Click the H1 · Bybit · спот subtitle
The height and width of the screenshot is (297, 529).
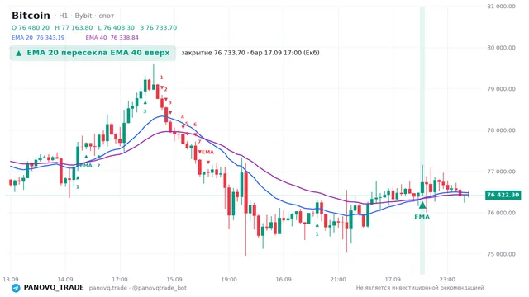[84, 16]
